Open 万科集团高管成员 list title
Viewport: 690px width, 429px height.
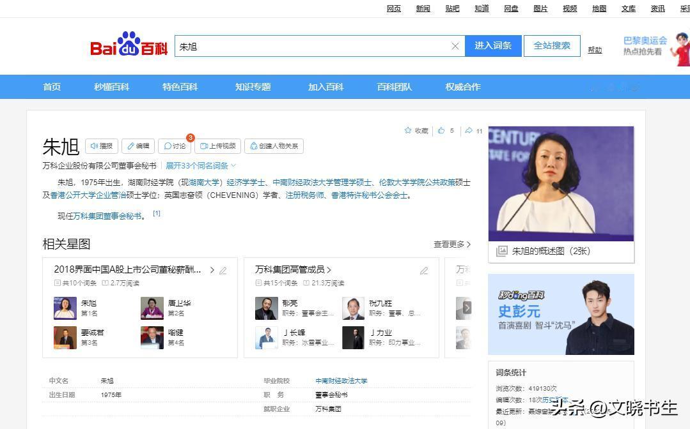tap(293, 269)
